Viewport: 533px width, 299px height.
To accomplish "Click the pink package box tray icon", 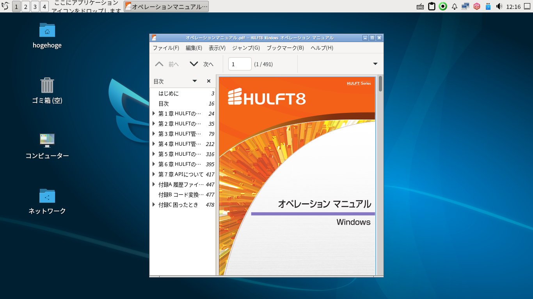I will pos(476,7).
